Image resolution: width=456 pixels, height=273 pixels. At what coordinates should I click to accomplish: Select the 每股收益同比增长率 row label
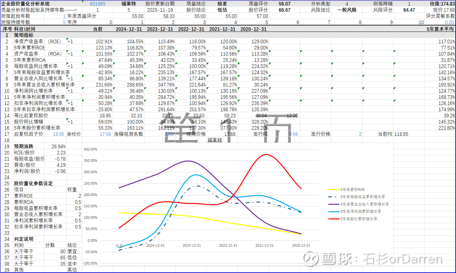click(36, 66)
